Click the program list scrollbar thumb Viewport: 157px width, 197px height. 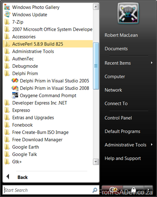(x=96, y=66)
